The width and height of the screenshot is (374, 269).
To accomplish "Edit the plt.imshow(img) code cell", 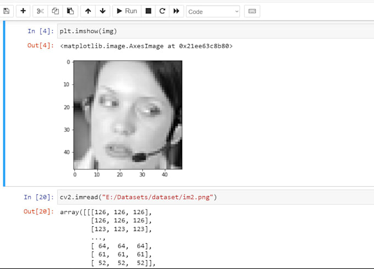I will 216,31.
